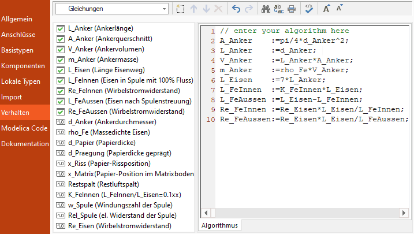Disable the Re_FeAussen checkbox
The image size is (414, 234).
click(x=60, y=112)
